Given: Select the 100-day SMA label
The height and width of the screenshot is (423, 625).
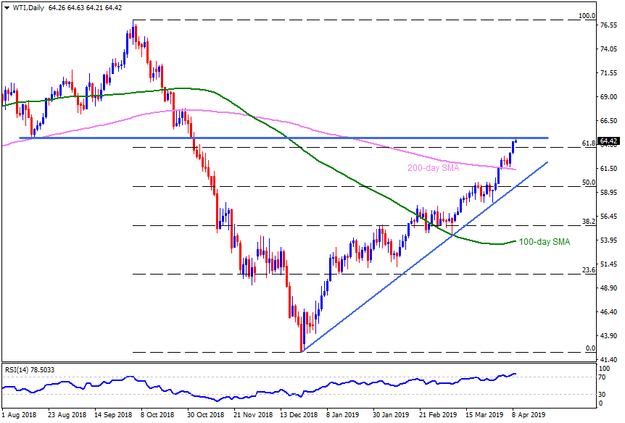Looking at the screenshot, I should tap(545, 242).
